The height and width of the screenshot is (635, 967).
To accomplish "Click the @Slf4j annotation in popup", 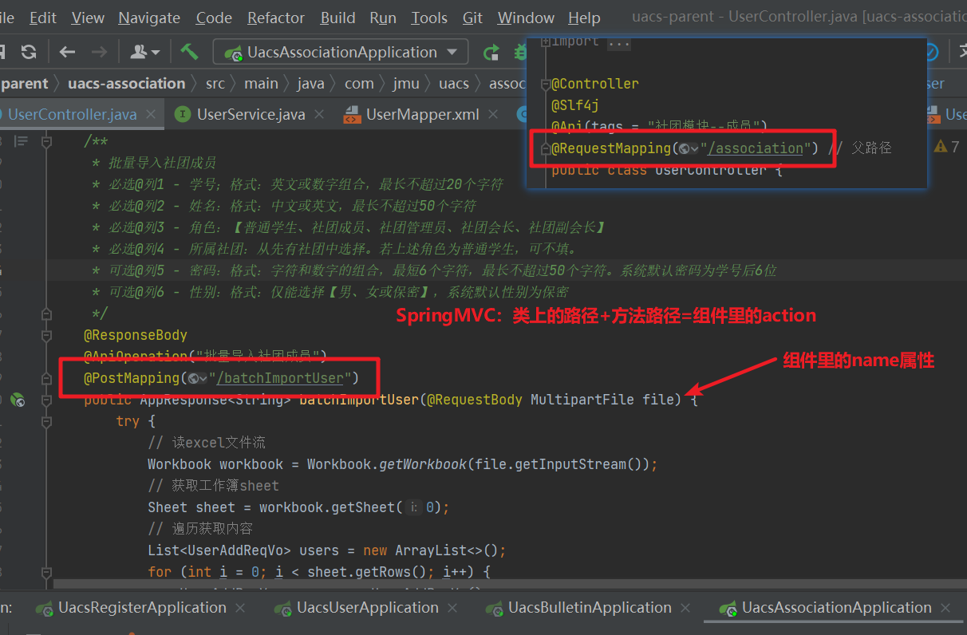I will [x=575, y=105].
